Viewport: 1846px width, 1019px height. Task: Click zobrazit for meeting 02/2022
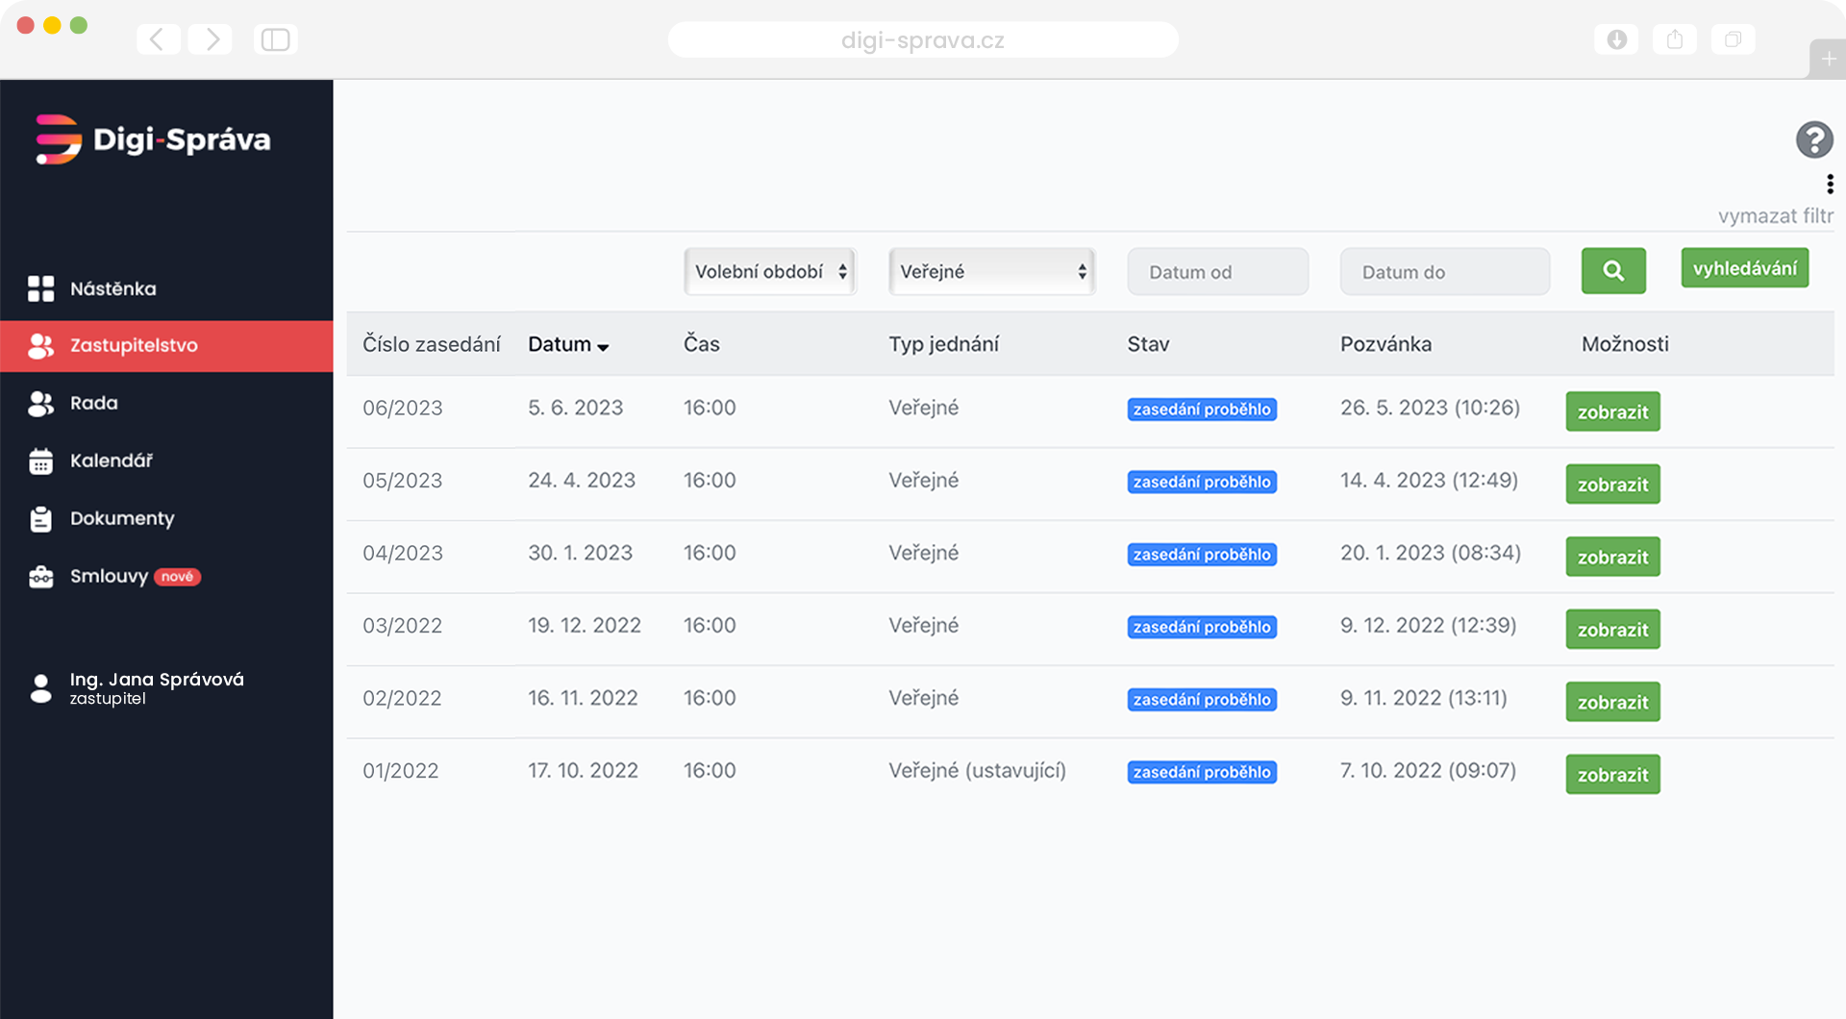(x=1612, y=702)
